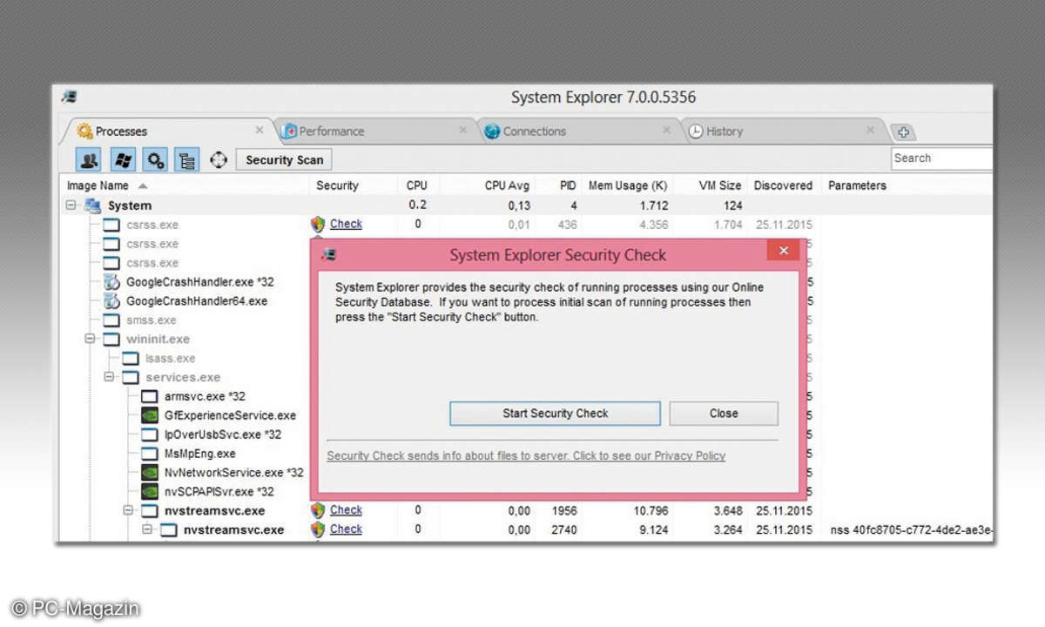This screenshot has width=1045, height=627.
Task: Collapse the services.exe tree node
Action: click(x=109, y=377)
